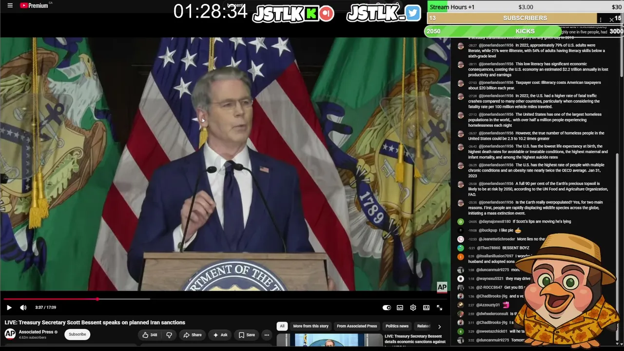The width and height of the screenshot is (624, 351).
Task: Close the live chat replay panel
Action: (x=611, y=19)
